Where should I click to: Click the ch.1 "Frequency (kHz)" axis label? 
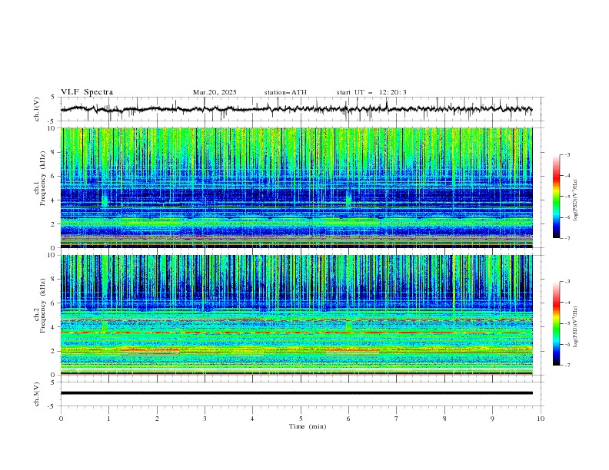(43, 178)
